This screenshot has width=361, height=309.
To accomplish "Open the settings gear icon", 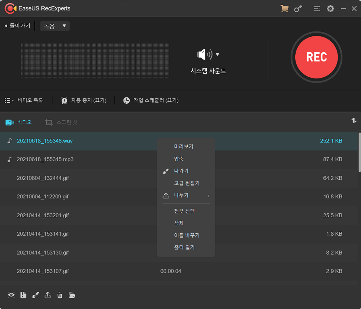I will 330,8.
